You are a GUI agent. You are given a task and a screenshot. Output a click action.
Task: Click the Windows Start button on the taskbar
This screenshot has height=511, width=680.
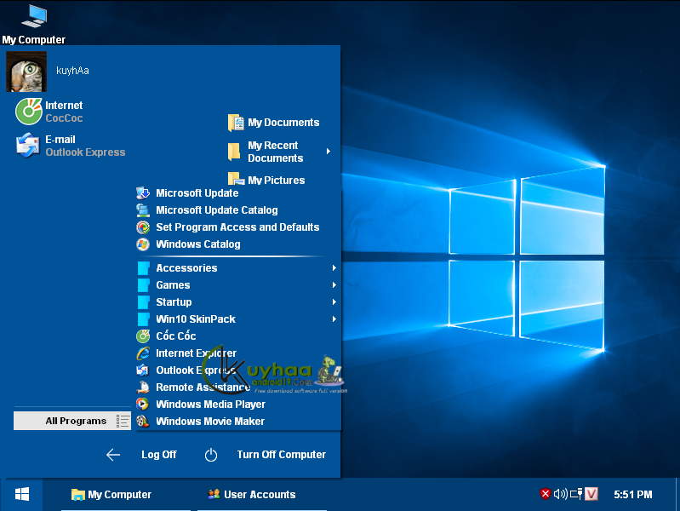(x=21, y=494)
